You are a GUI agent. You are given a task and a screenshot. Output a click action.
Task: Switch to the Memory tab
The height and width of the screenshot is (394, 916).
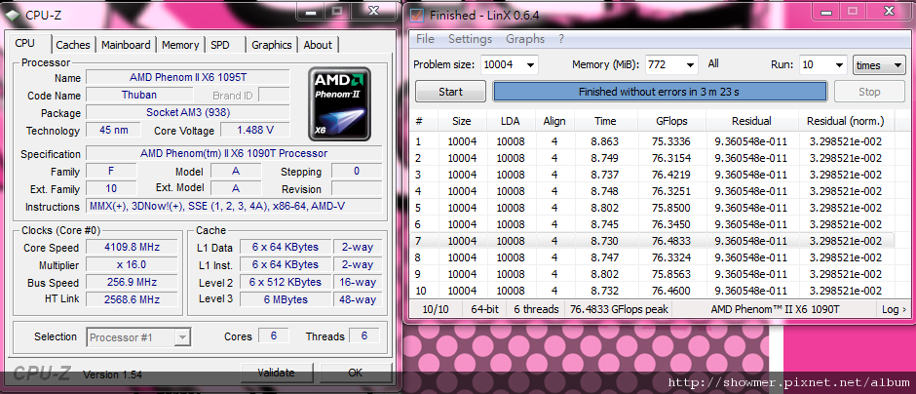coord(180,45)
